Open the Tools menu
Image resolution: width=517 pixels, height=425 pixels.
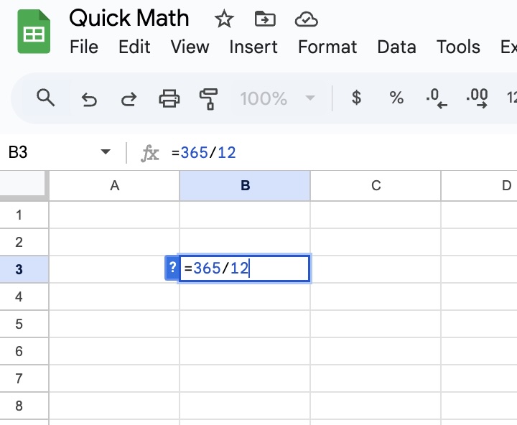click(458, 47)
